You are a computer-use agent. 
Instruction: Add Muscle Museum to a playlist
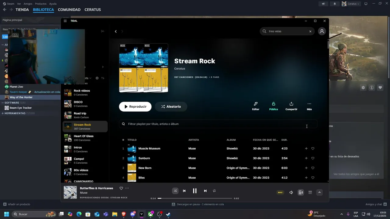pos(306,148)
